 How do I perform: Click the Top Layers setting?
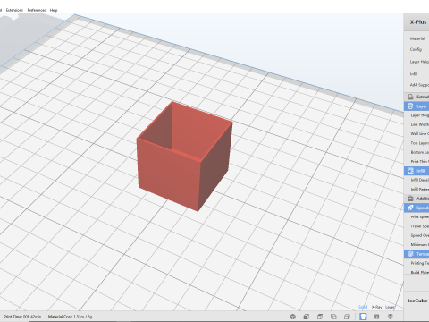coord(420,143)
